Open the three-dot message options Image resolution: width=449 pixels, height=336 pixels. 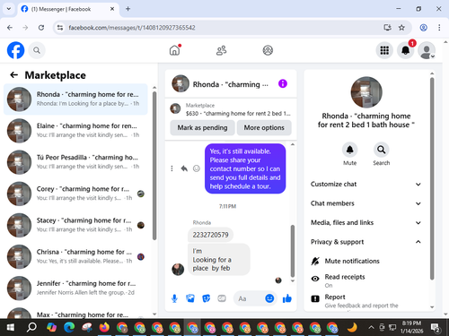[x=172, y=168]
